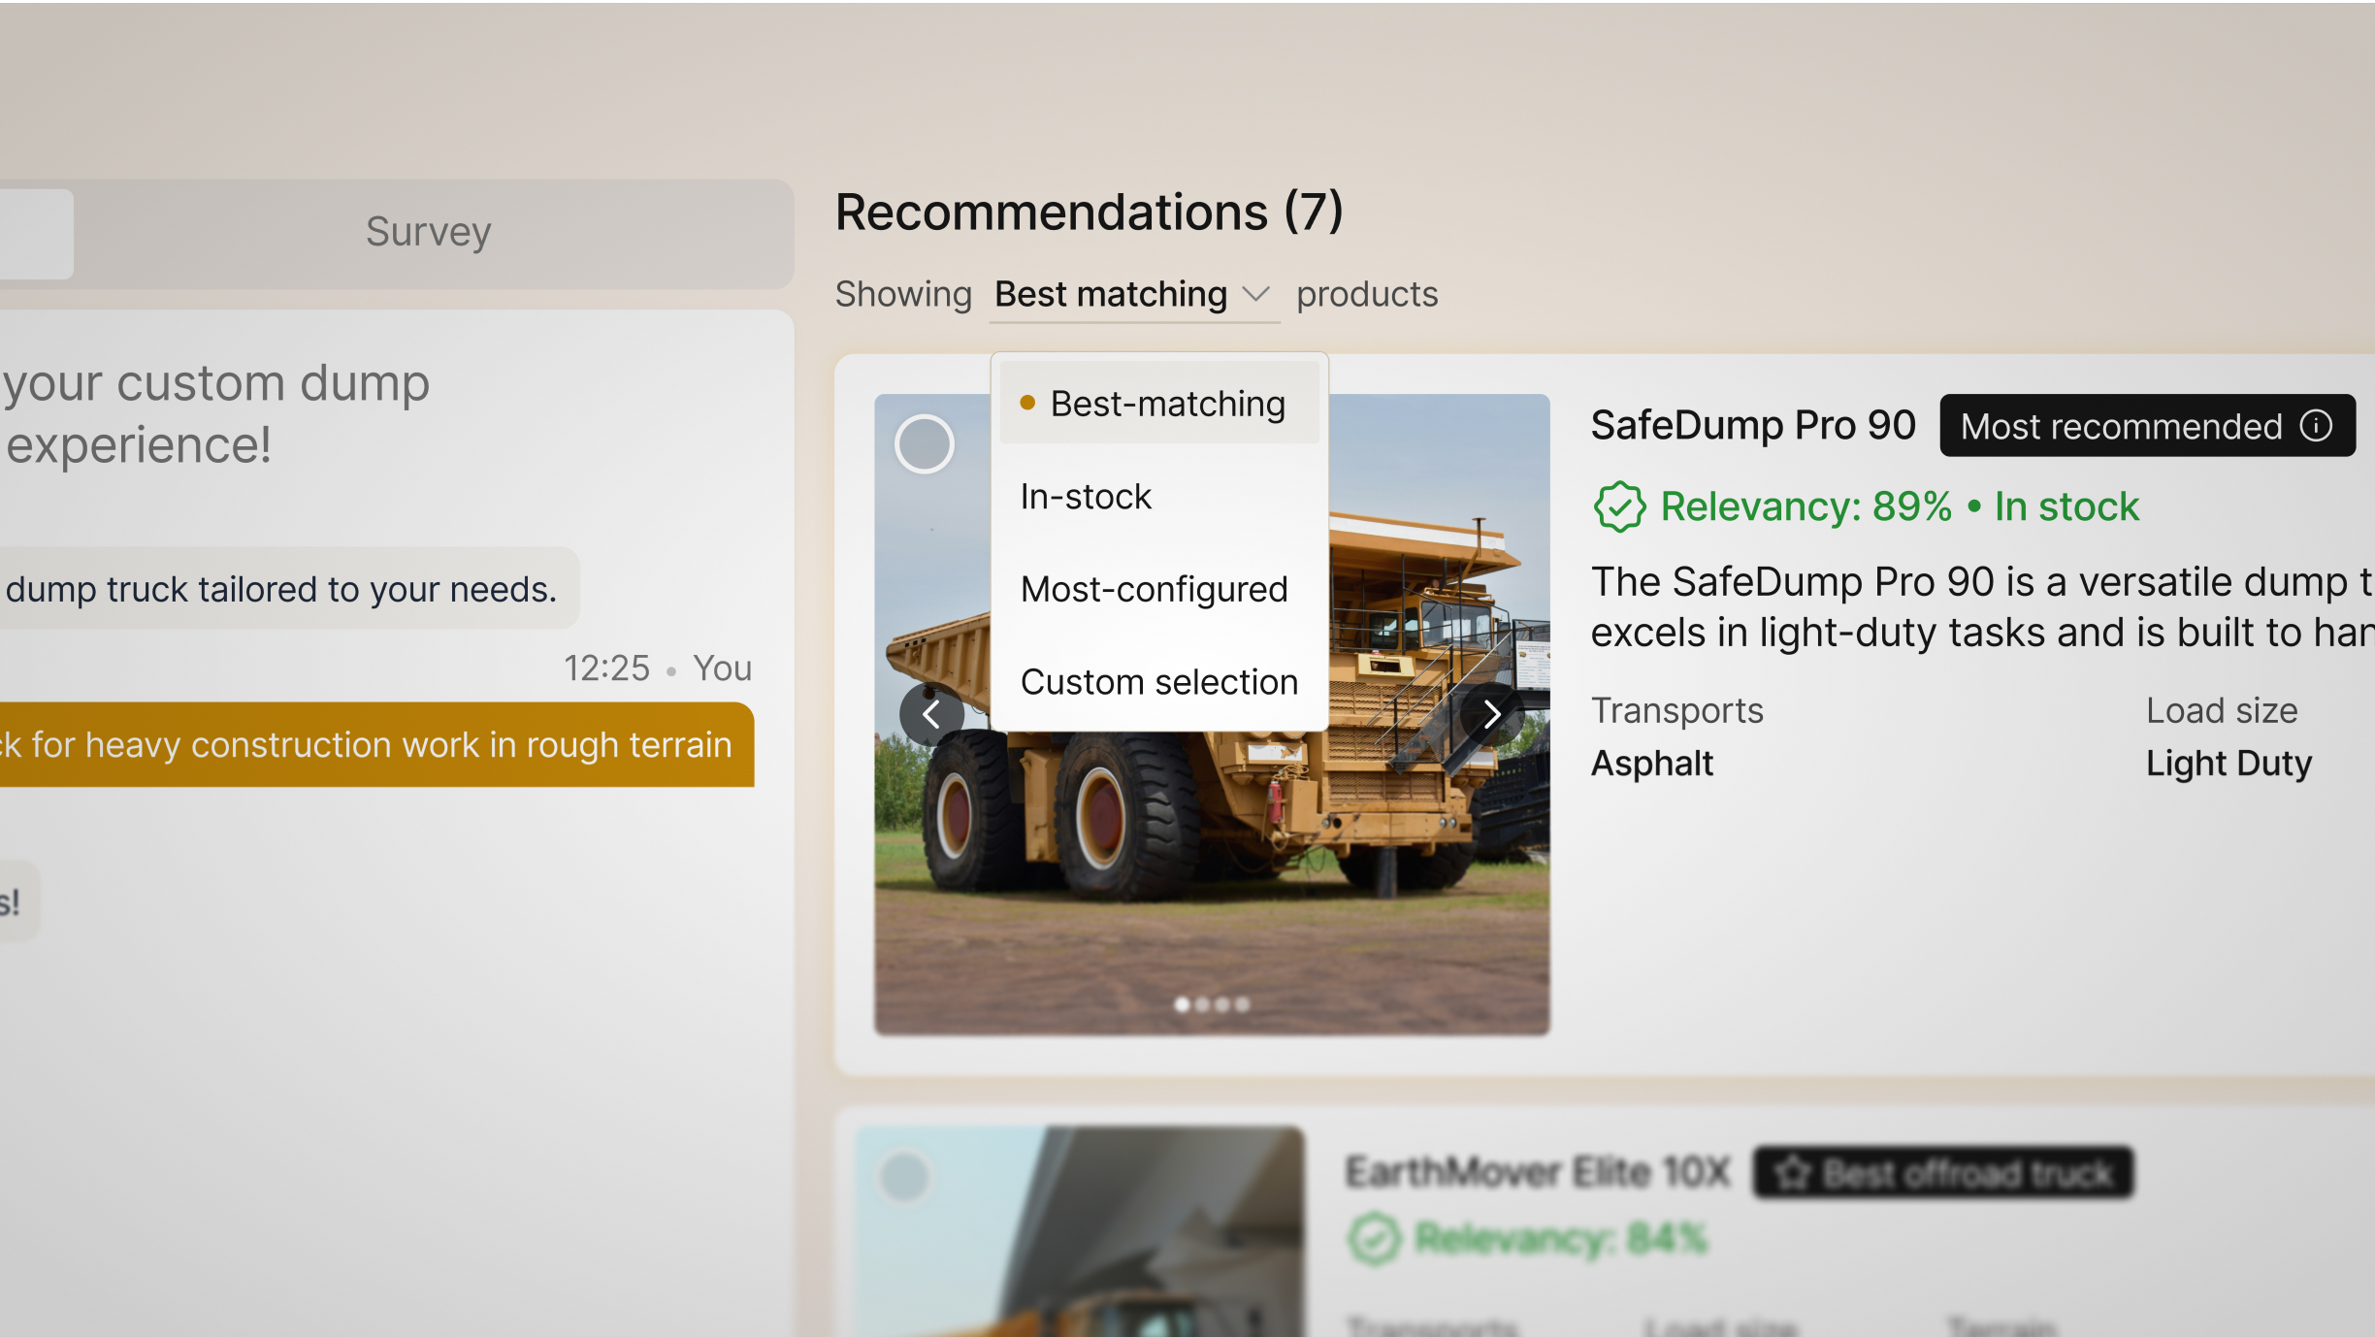
Task: Select the EarthMover Elite 10X radio circle
Action: pyautogui.click(x=904, y=1177)
